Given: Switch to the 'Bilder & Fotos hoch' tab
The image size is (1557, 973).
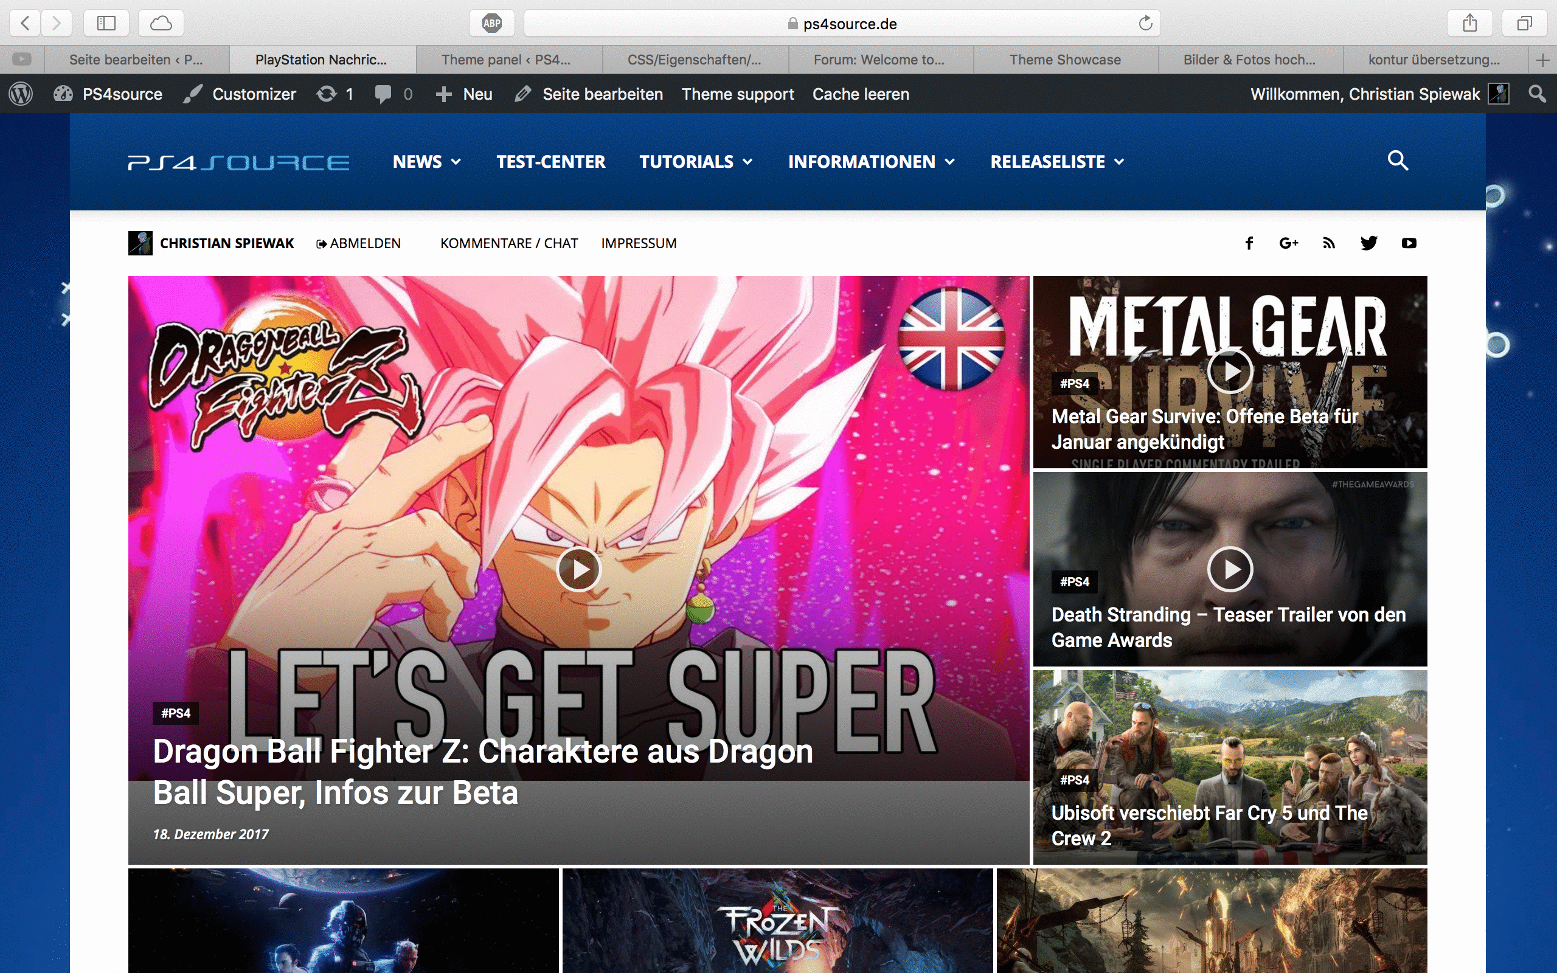Looking at the screenshot, I should (x=1249, y=60).
